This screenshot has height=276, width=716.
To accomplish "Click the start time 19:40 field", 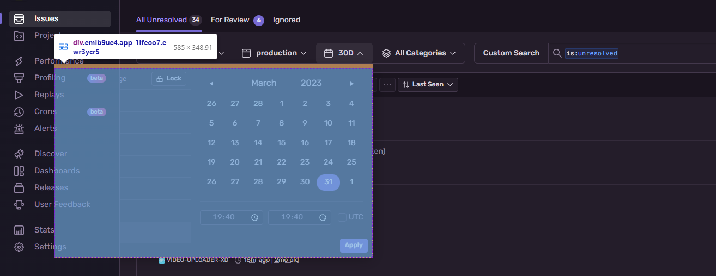I will click(232, 217).
